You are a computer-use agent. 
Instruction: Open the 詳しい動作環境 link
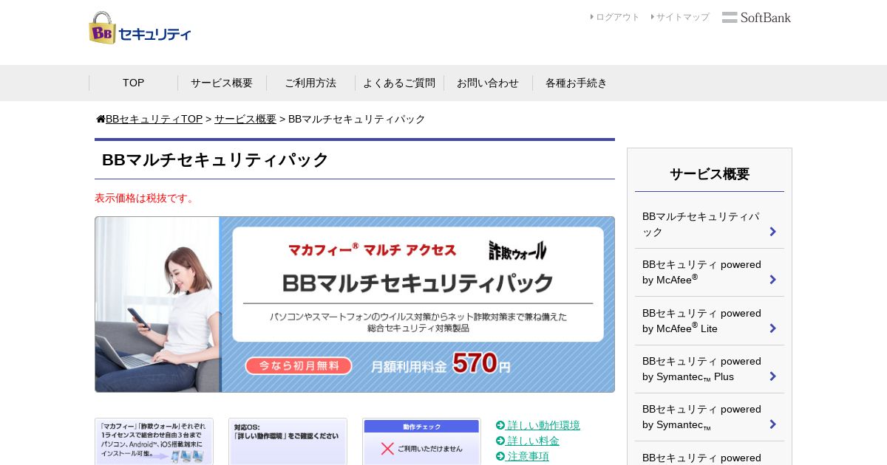[x=543, y=425]
